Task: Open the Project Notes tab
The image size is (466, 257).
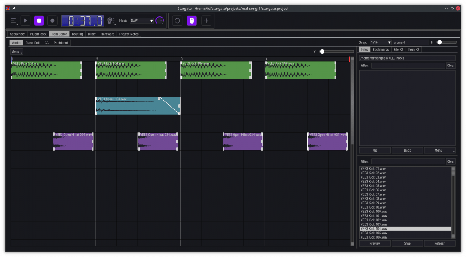Action: tap(129, 34)
